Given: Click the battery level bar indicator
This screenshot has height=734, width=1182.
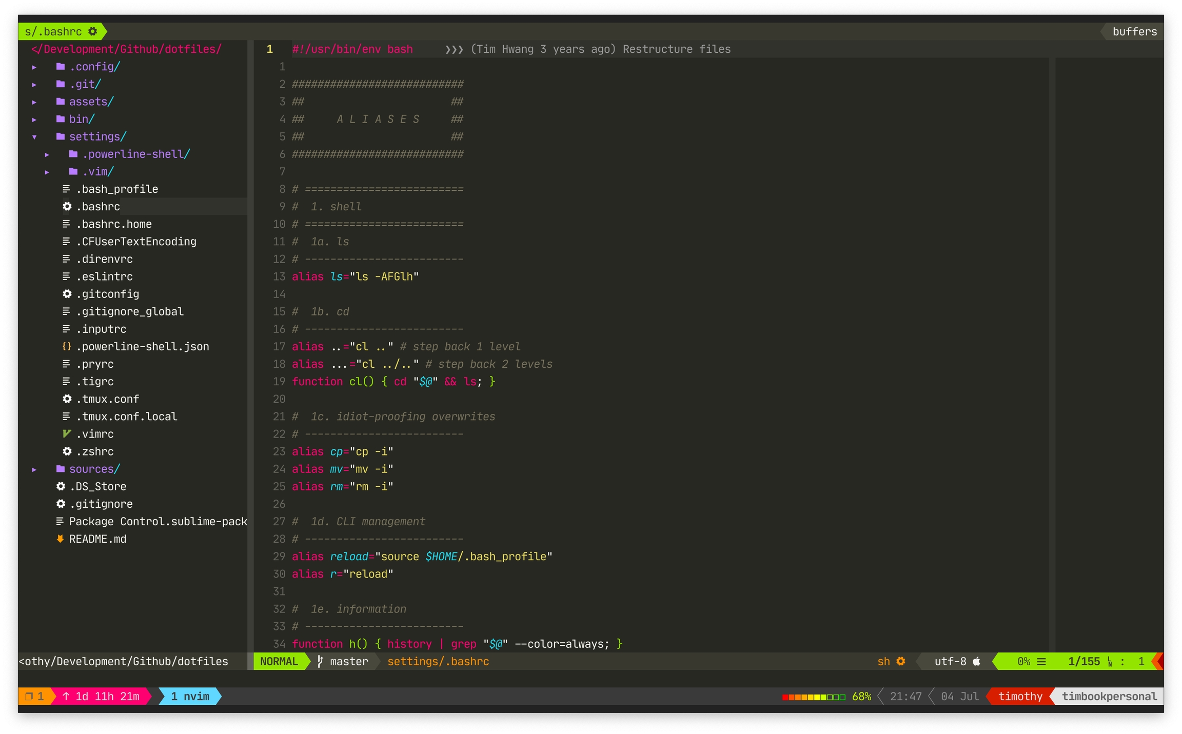Looking at the screenshot, I should pos(813,697).
